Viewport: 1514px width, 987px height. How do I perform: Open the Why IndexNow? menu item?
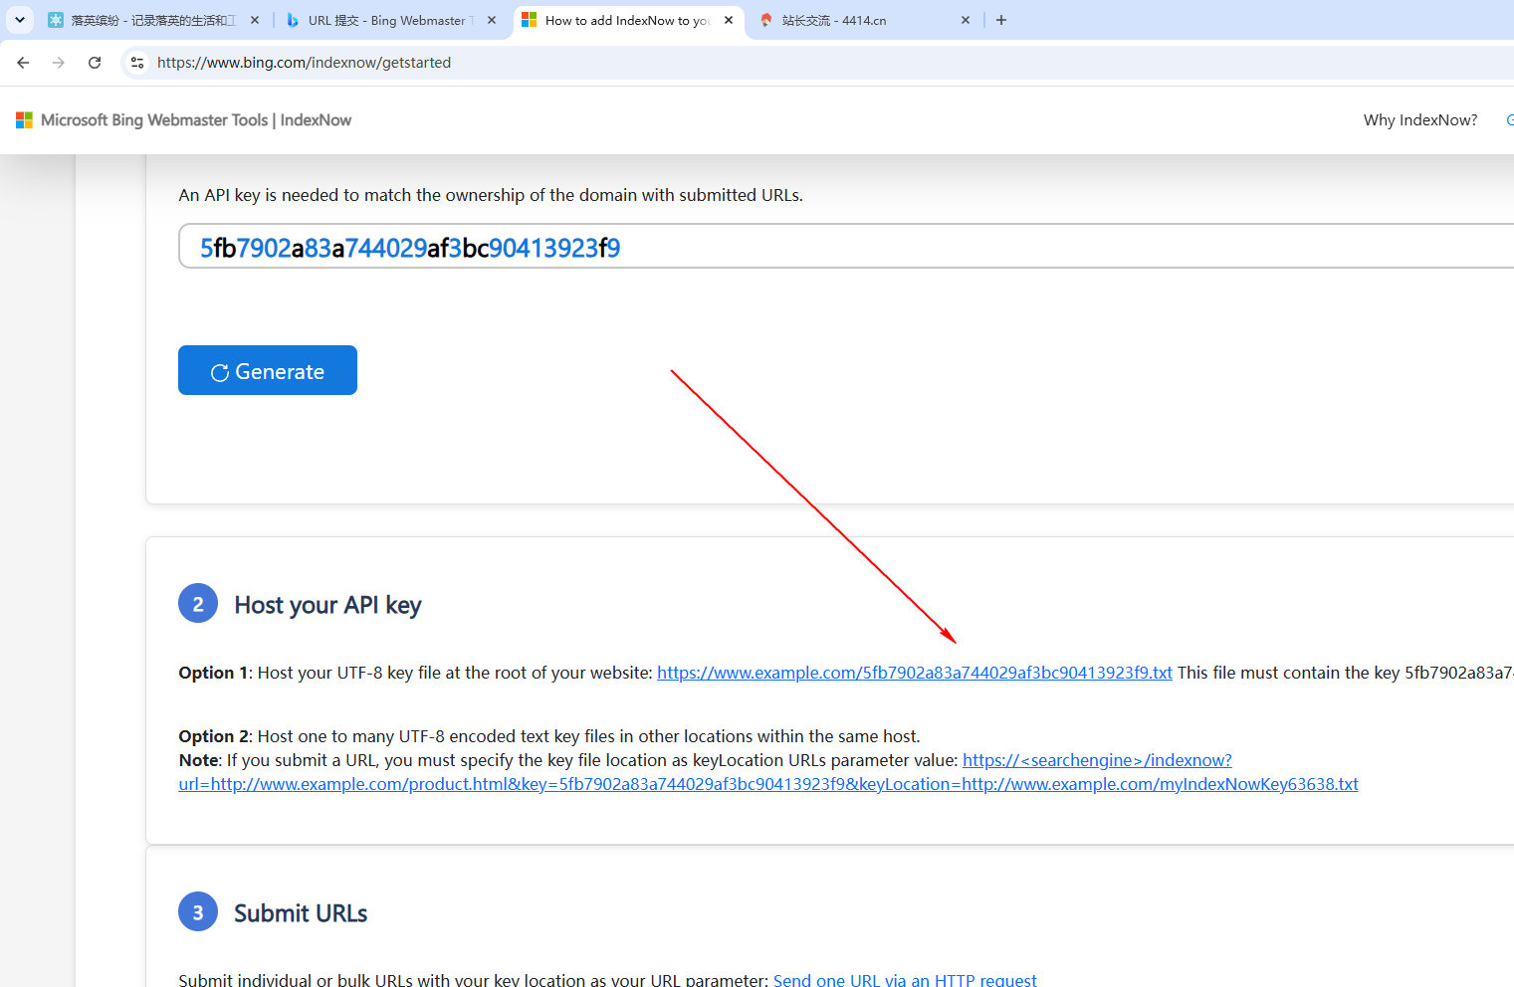pos(1420,120)
